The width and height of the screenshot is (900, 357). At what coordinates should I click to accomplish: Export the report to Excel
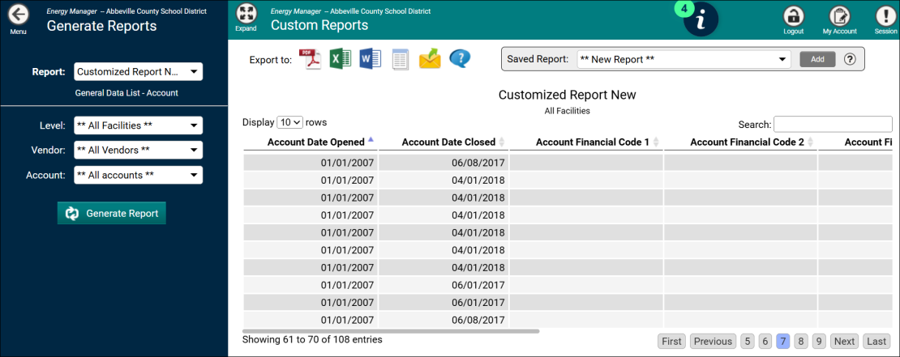click(341, 59)
